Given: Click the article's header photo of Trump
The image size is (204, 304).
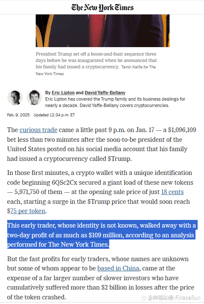Looking at the screenshot, I should coord(102,31).
